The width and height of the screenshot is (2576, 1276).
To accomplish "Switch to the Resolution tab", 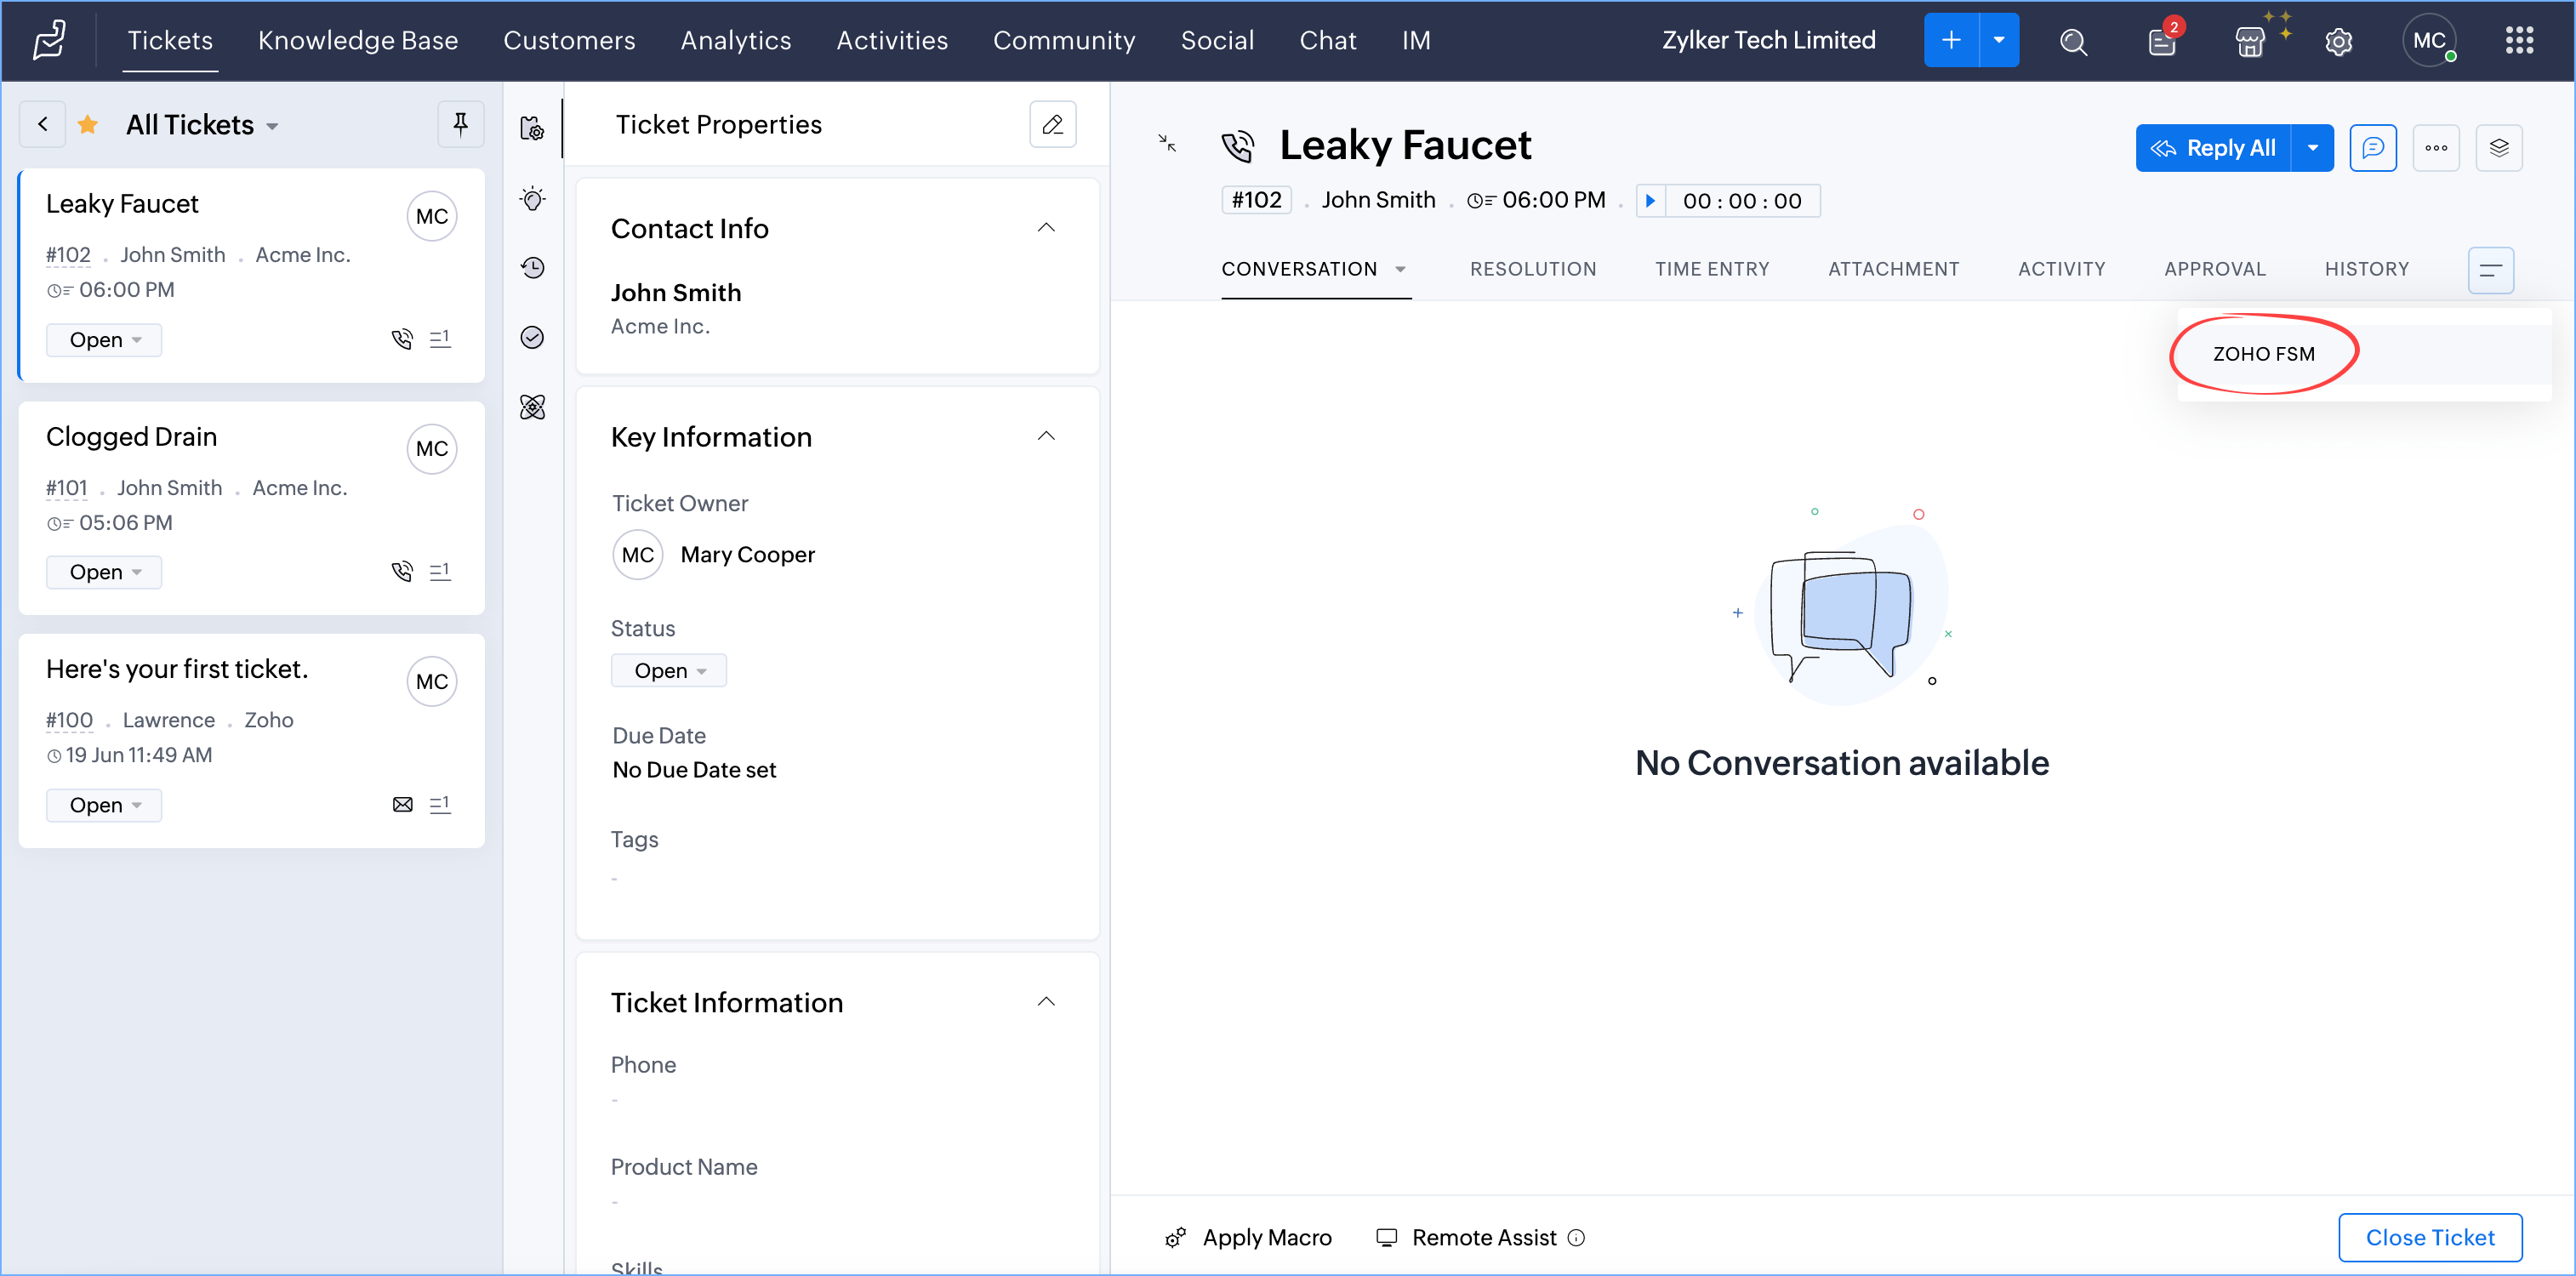I will (1532, 268).
